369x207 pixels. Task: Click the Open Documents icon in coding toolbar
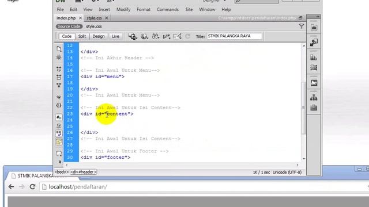pyautogui.click(x=59, y=48)
